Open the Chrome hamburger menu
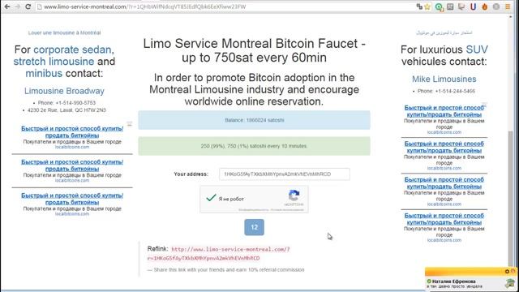519x292 pixels. click(x=508, y=6)
